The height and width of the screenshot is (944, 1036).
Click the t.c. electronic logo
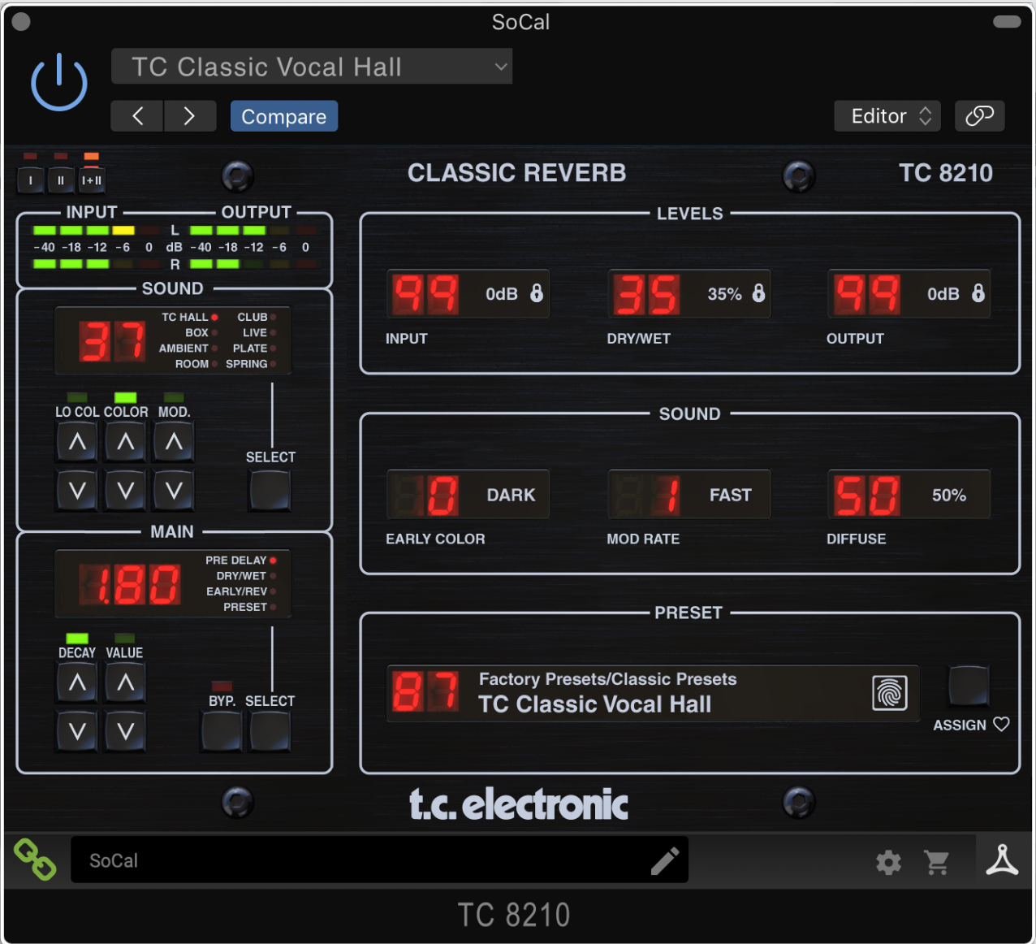point(519,804)
